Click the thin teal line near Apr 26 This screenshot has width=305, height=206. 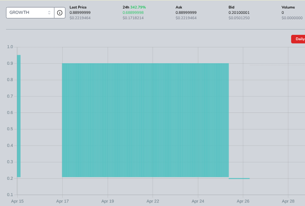click(239, 178)
